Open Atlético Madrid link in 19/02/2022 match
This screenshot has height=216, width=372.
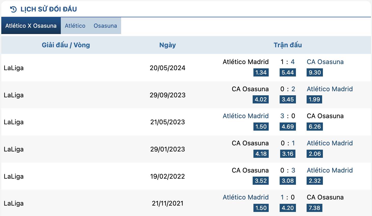[x=330, y=170]
